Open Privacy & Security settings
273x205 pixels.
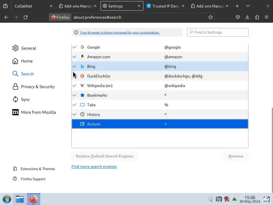34,87
